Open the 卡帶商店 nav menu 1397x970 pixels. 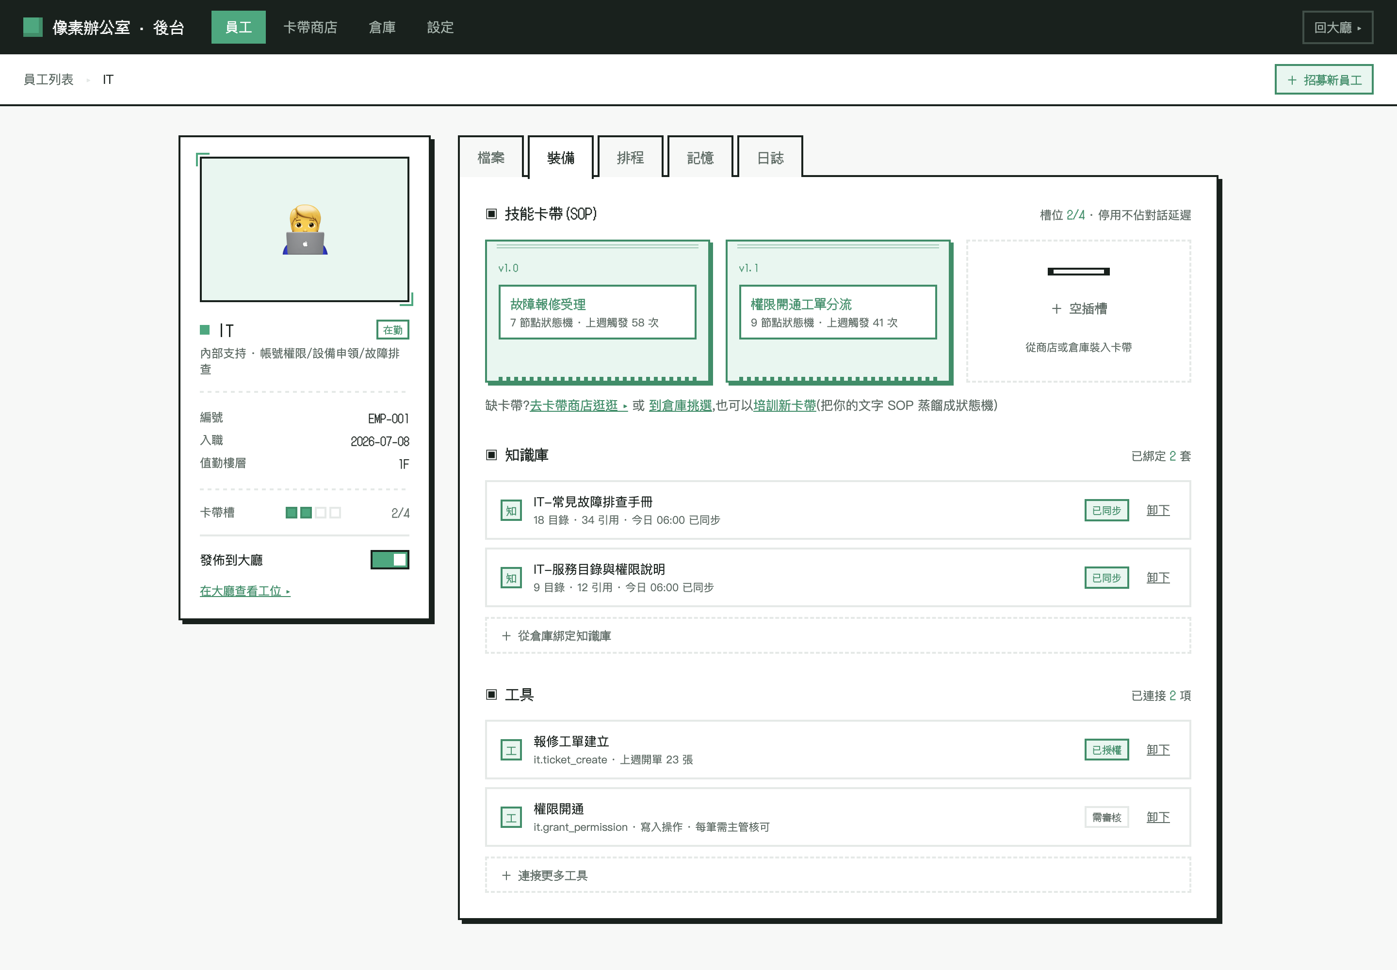tap(310, 27)
